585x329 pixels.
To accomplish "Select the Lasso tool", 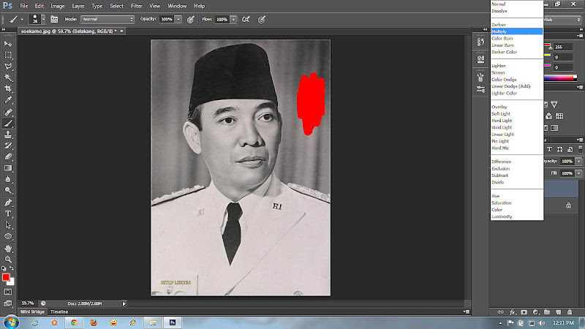I will tap(8, 67).
